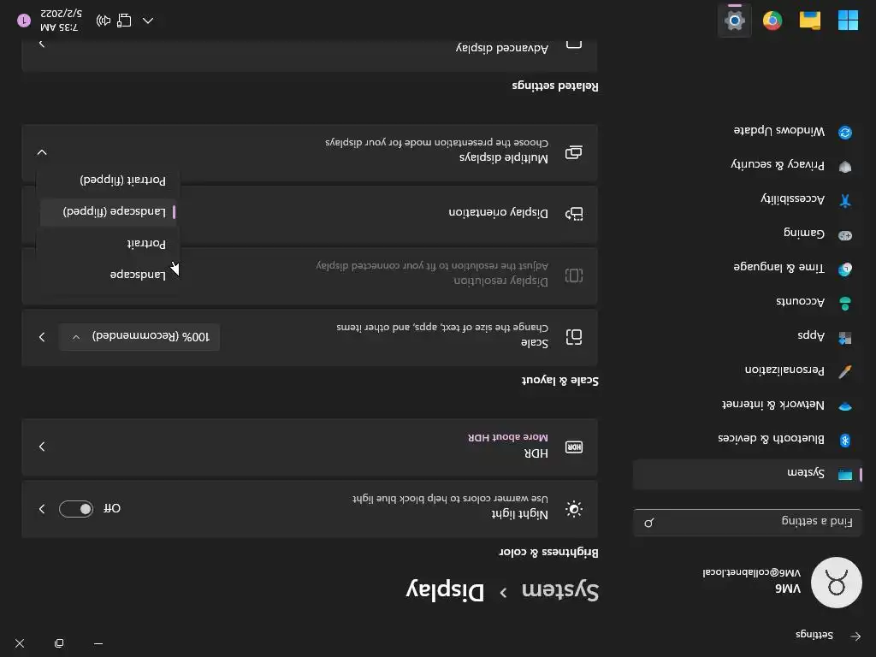Click System in the breadcrumb
This screenshot has width=876, height=657.
559,590
